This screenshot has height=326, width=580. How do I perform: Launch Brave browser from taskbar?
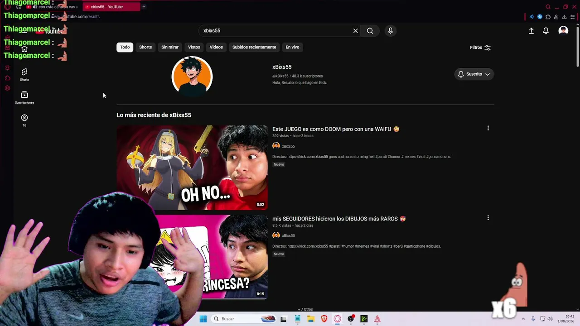pyautogui.click(x=324, y=319)
